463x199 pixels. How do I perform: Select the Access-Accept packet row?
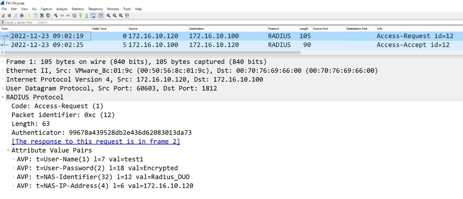(231, 45)
